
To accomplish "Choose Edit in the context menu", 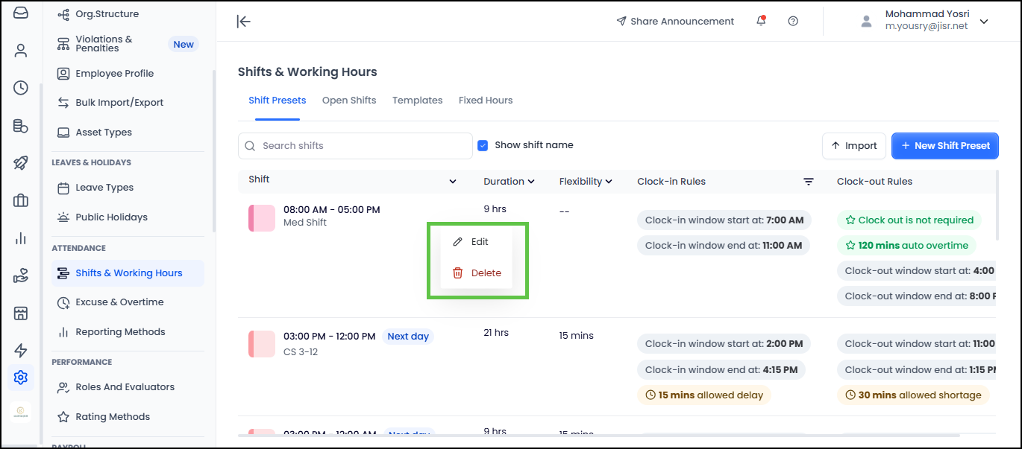I will pyautogui.click(x=471, y=242).
